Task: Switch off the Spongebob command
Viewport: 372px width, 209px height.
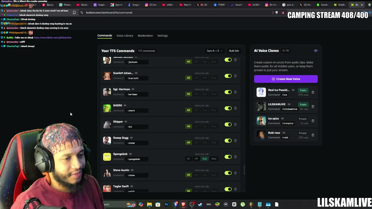Action: click(228, 157)
